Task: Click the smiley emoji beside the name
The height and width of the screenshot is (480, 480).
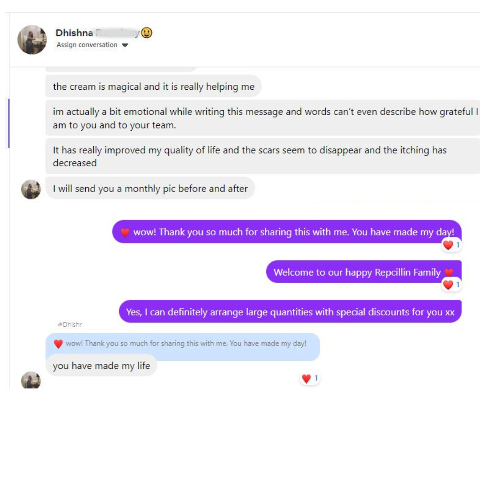Action: 147,32
